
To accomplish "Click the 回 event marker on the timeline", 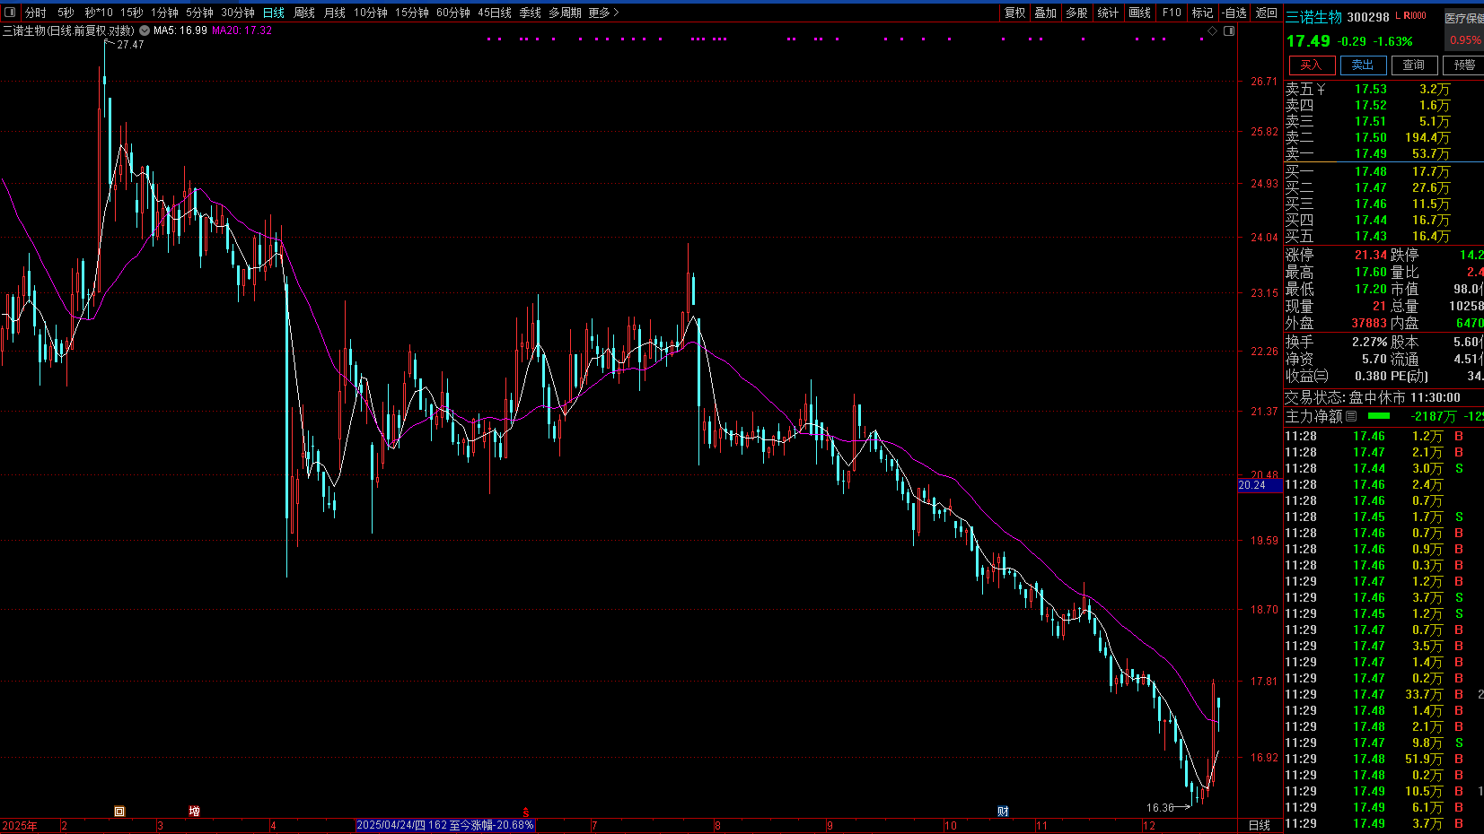I will (119, 812).
